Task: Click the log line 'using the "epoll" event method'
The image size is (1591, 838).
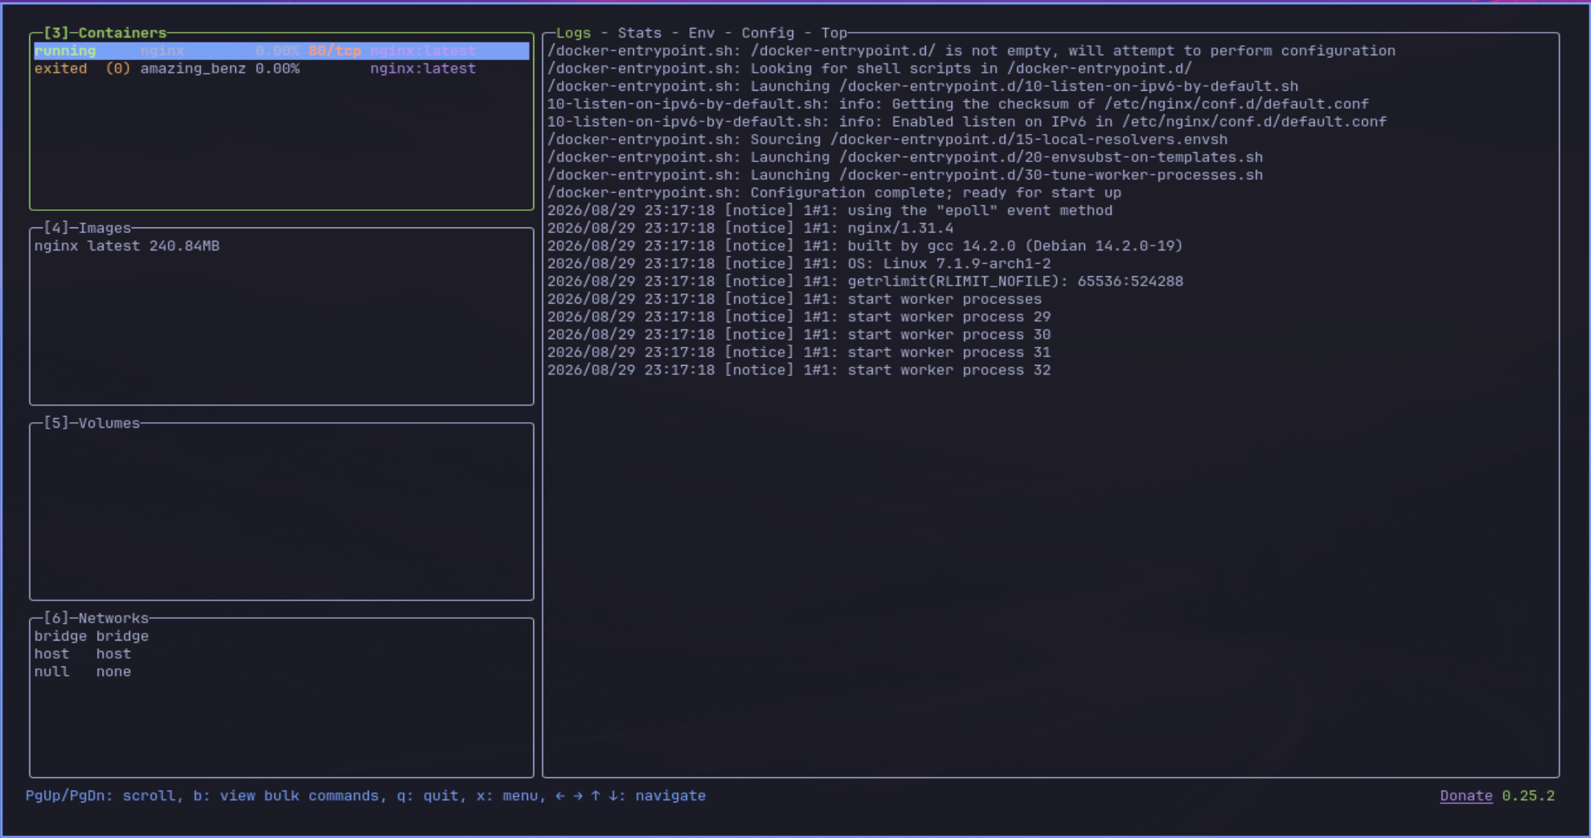Action: coord(829,211)
